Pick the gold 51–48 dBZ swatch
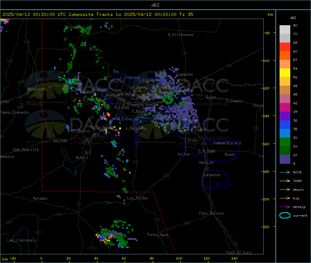The width and height of the screenshot is (311, 263). [x=285, y=81]
